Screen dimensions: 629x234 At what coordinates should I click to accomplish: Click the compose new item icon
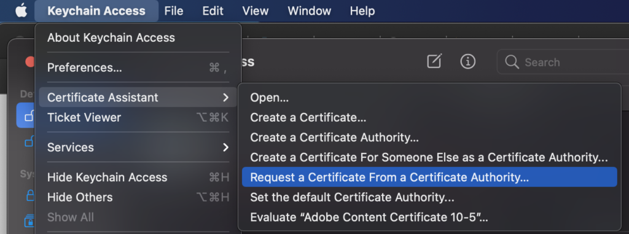[434, 61]
